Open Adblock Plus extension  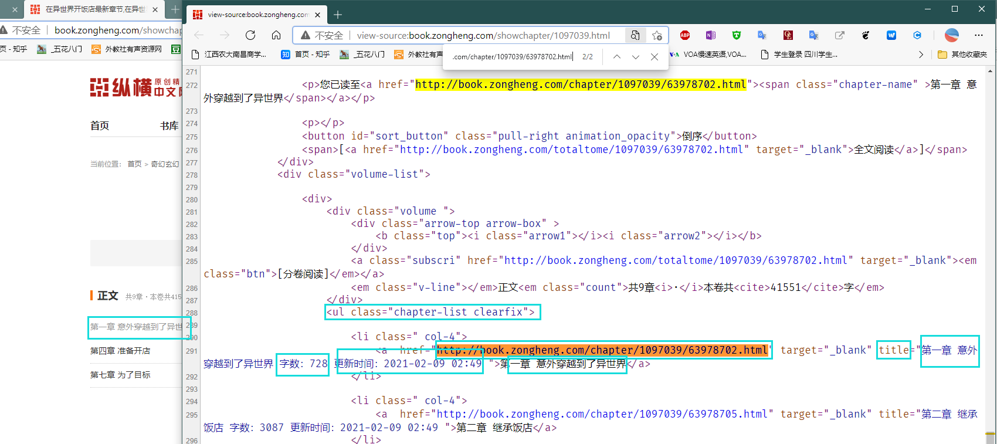point(685,35)
